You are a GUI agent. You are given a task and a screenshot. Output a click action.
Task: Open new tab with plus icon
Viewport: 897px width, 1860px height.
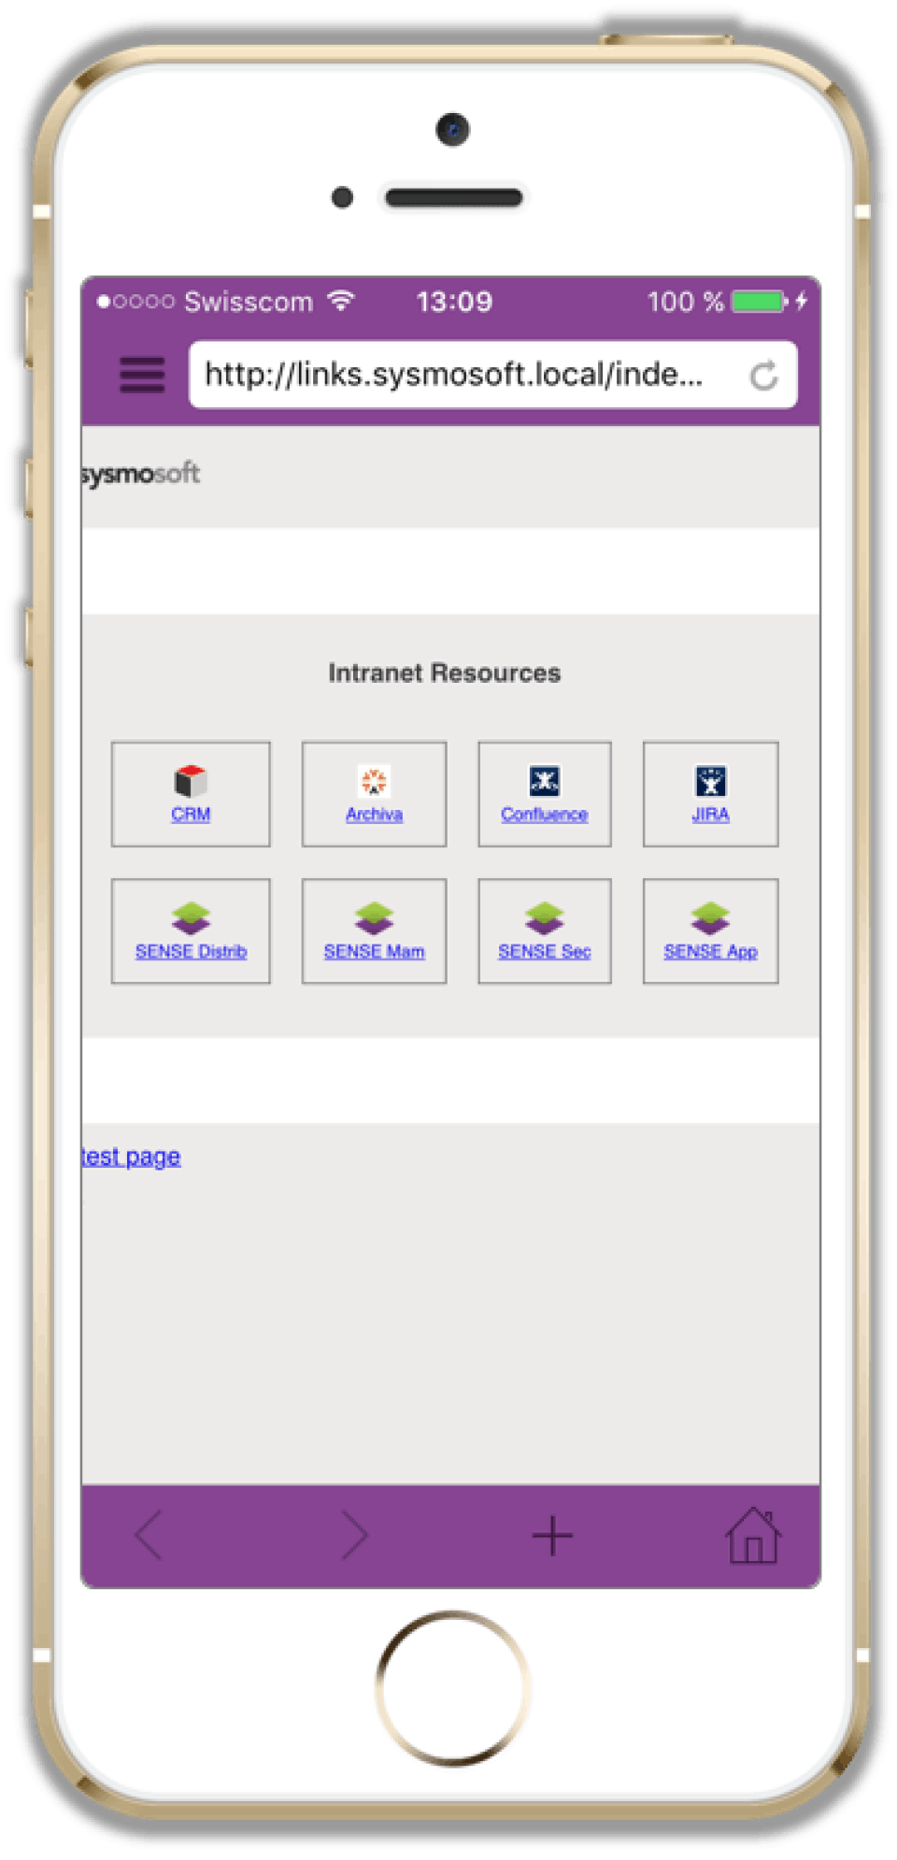pos(552,1535)
